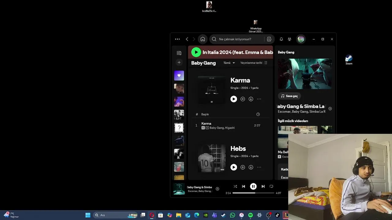Add Hebs to Your Library
The image size is (392, 220).
[243, 167]
